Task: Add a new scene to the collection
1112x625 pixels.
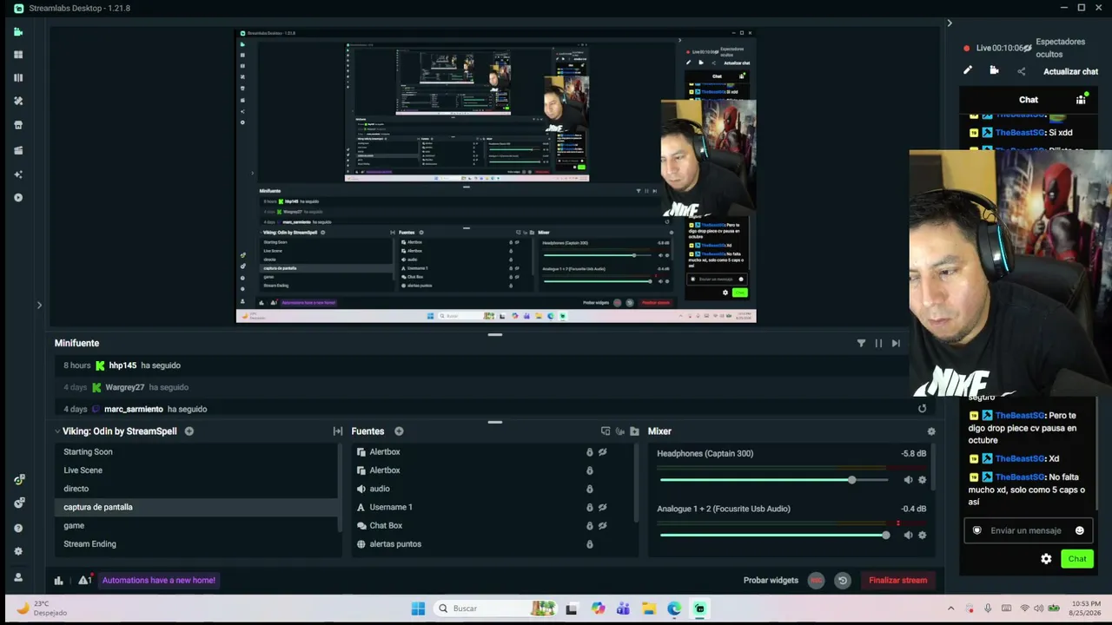Action: pyautogui.click(x=189, y=431)
